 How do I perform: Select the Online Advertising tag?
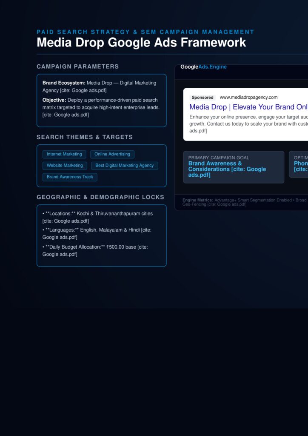(112, 154)
